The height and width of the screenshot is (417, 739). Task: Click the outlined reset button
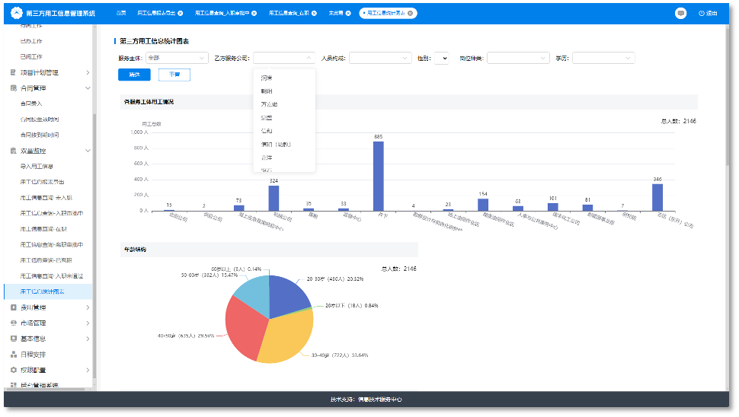pyautogui.click(x=174, y=75)
